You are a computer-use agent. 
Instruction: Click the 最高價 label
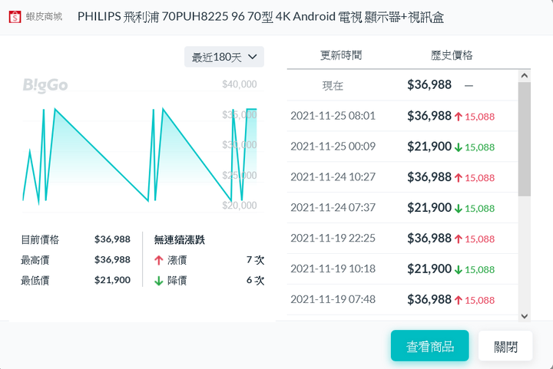(35, 260)
